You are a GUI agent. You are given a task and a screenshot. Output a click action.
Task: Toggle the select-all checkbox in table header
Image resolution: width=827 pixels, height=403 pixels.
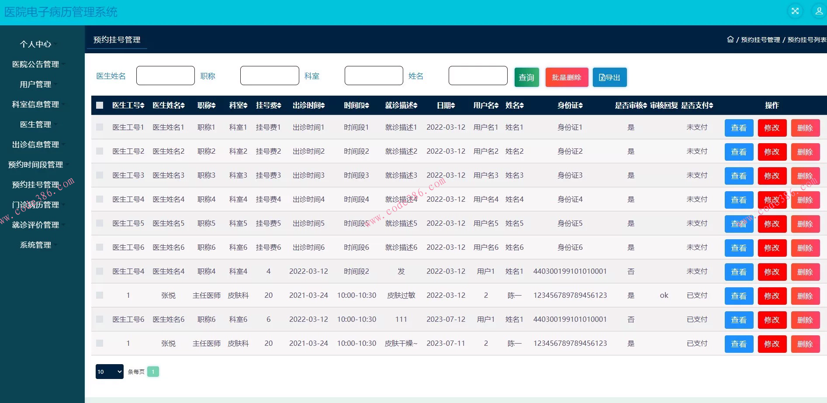click(100, 105)
